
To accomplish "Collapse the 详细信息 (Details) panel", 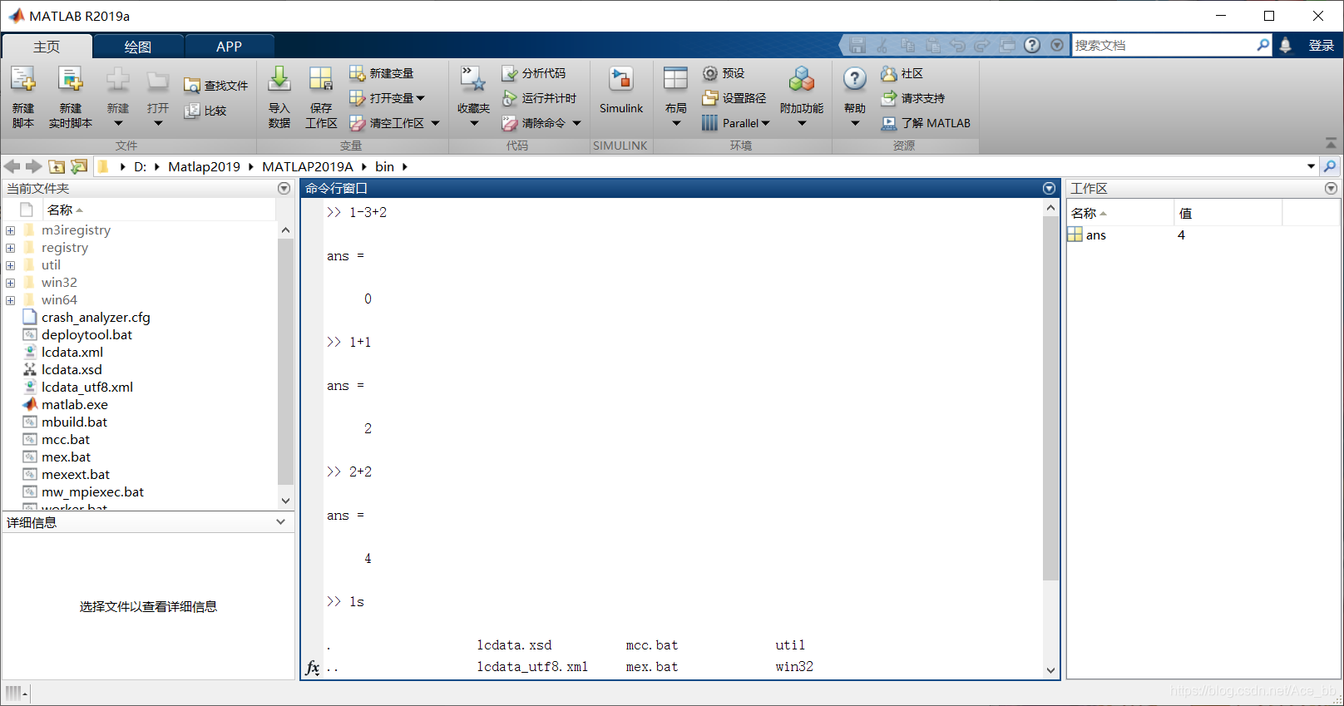I will pos(280,522).
